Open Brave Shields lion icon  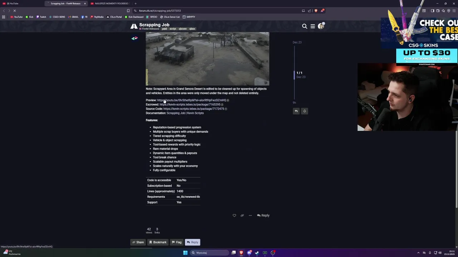point(316,11)
